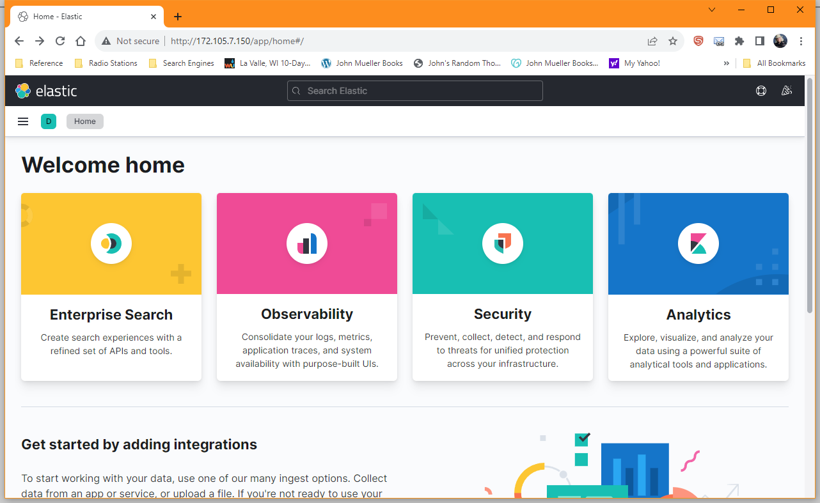The image size is (820, 503).
Task: Click the Analytics Kibana icon
Action: [698, 243]
